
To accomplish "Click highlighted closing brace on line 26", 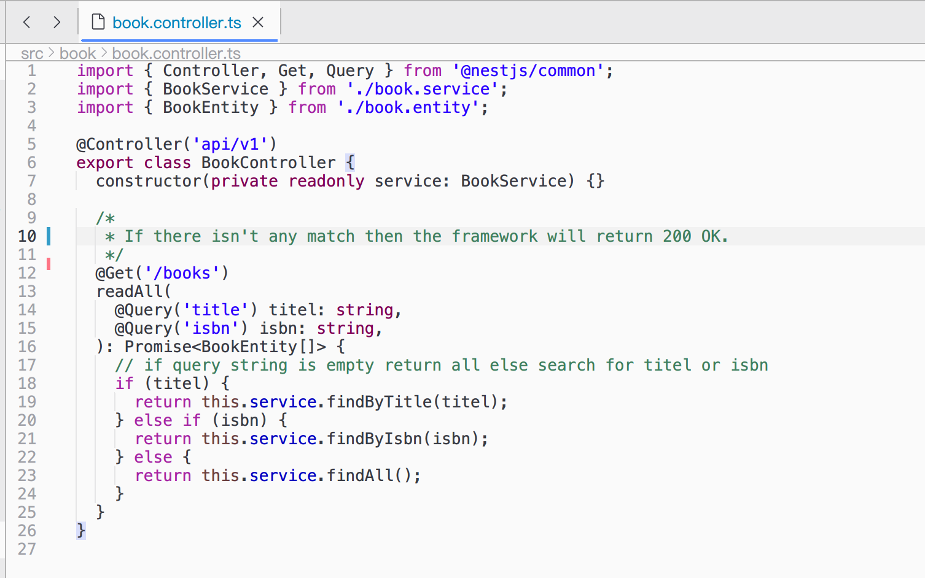I will [x=81, y=531].
